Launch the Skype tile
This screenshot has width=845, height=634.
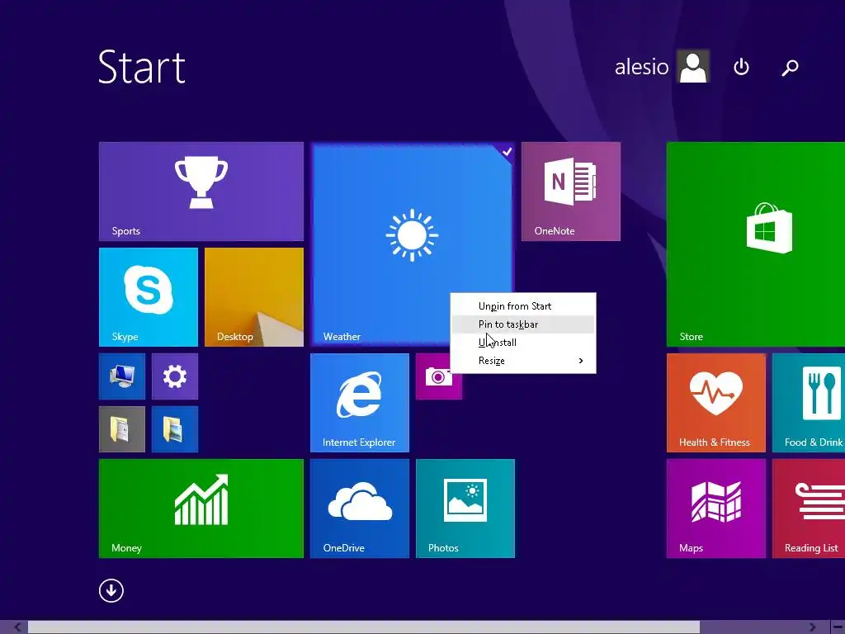pos(149,297)
